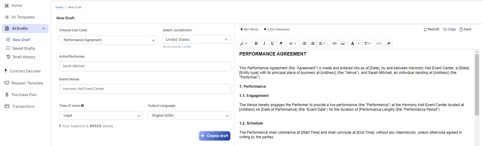Expand the Select Jurisdiction dropdown
This screenshot has height=146, width=483.
(x=197, y=40)
